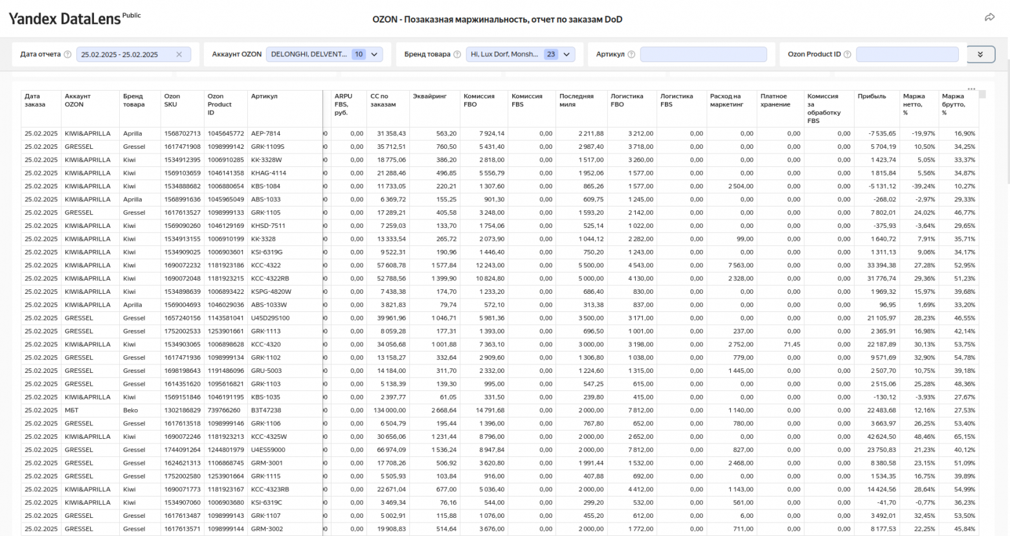Open help hint for Бренд товара
1010x536 pixels.
(x=457, y=54)
